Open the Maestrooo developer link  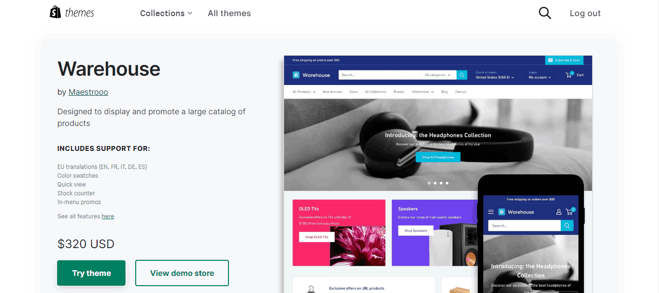click(88, 92)
